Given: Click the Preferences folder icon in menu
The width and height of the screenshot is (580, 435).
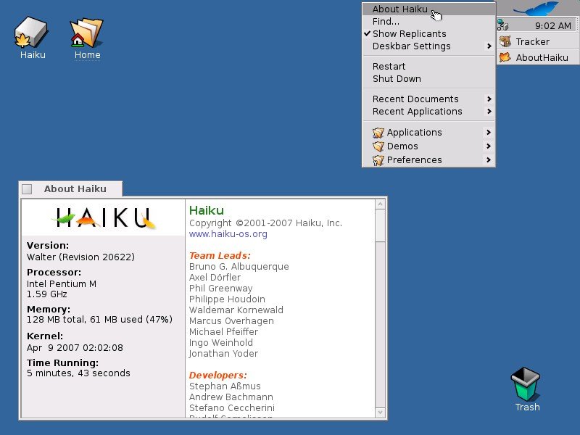Looking at the screenshot, I should pyautogui.click(x=378, y=160).
